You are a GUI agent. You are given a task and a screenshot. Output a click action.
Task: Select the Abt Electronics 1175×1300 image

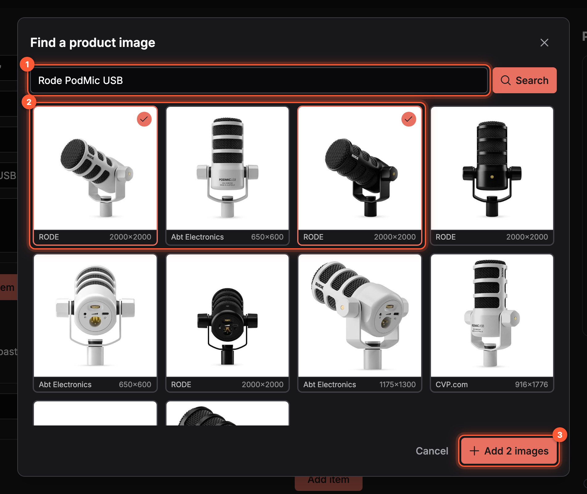tap(359, 323)
